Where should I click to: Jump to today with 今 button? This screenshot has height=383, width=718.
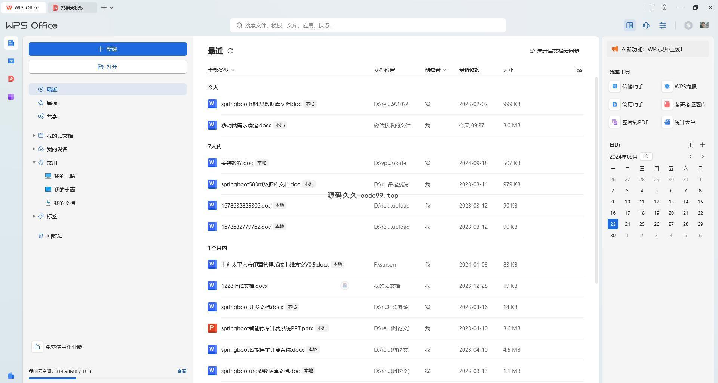(646, 156)
